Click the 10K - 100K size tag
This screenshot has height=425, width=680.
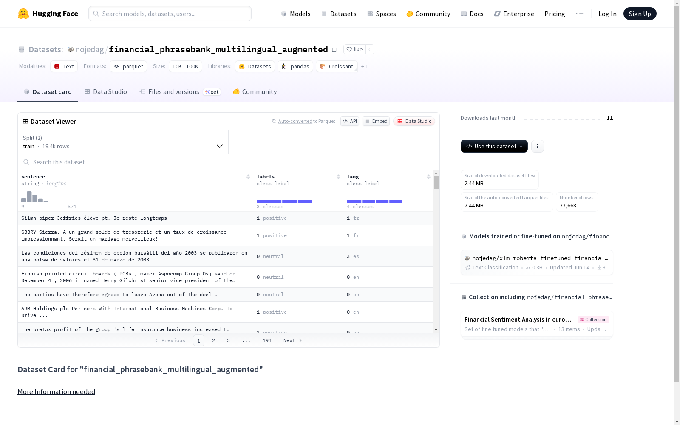(185, 66)
